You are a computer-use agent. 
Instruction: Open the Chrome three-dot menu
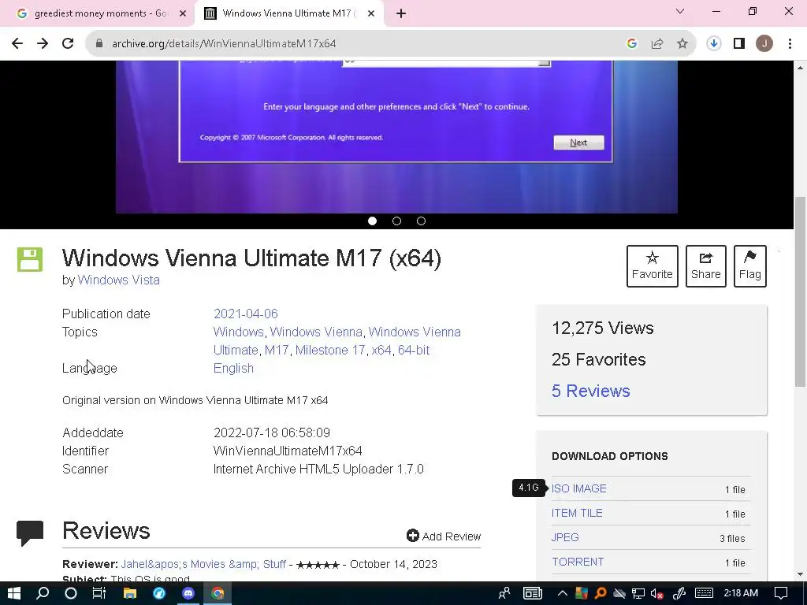click(x=790, y=44)
